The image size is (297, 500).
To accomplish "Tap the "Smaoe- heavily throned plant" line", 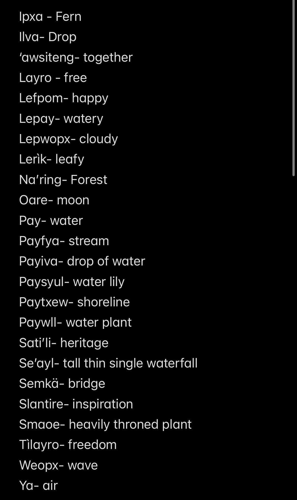I will click(x=105, y=424).
